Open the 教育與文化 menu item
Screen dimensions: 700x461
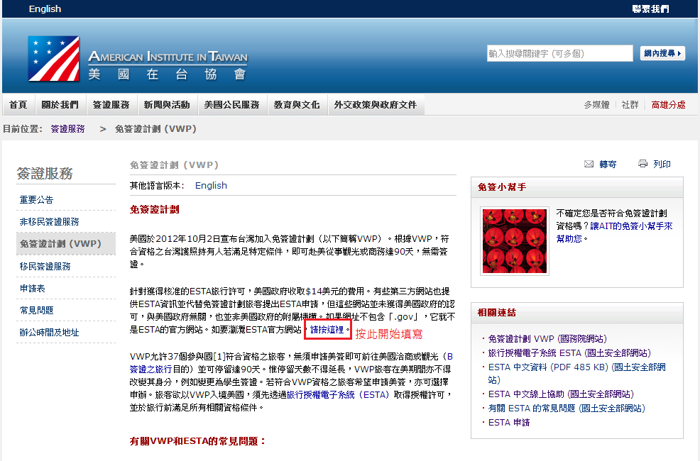[297, 105]
